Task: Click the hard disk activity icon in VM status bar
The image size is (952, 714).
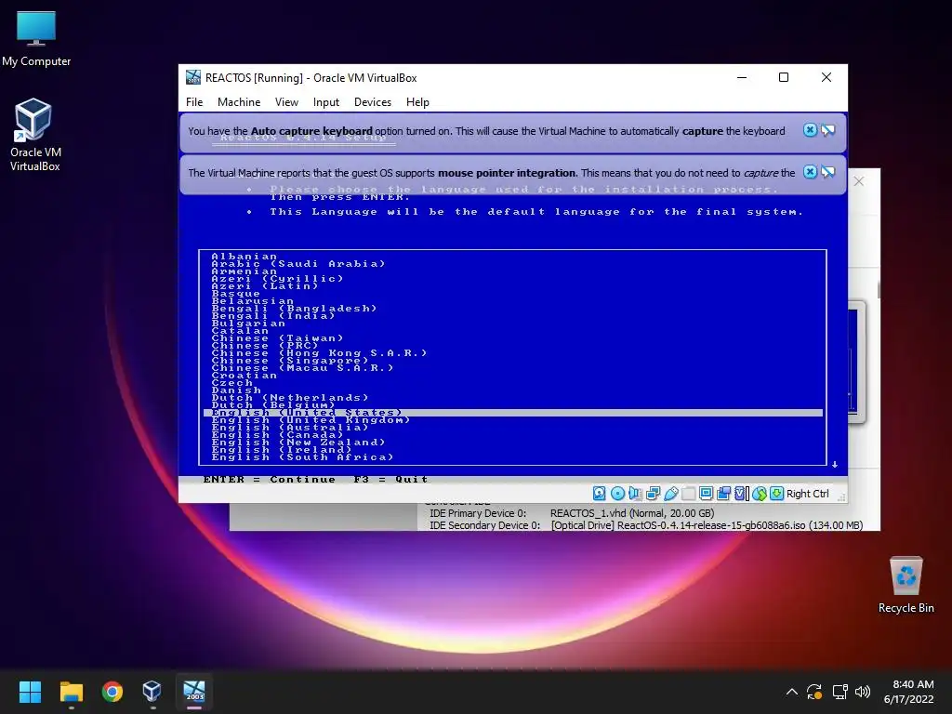Action: (600, 494)
